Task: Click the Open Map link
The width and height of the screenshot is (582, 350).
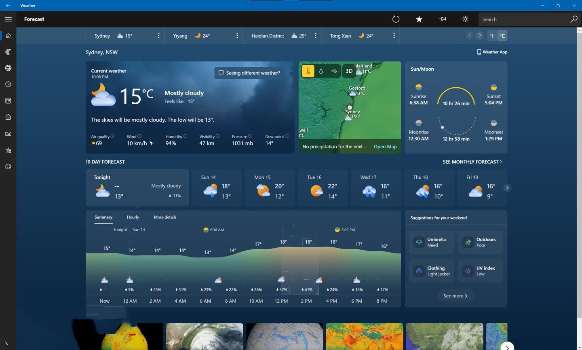Action: point(385,147)
